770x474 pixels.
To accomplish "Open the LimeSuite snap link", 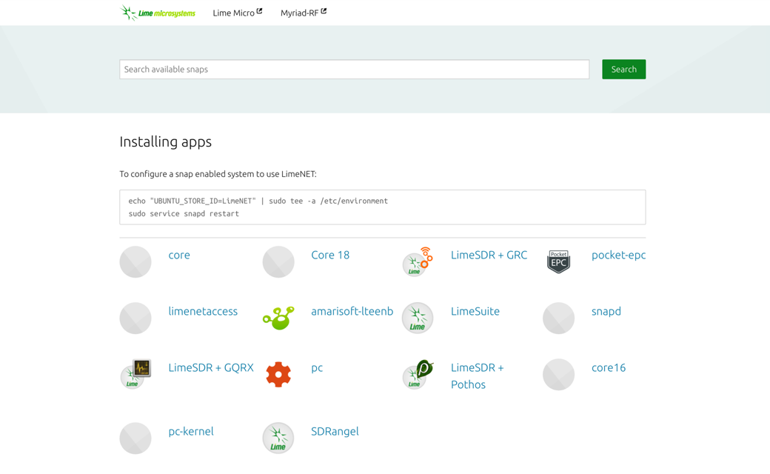I will [x=475, y=311].
